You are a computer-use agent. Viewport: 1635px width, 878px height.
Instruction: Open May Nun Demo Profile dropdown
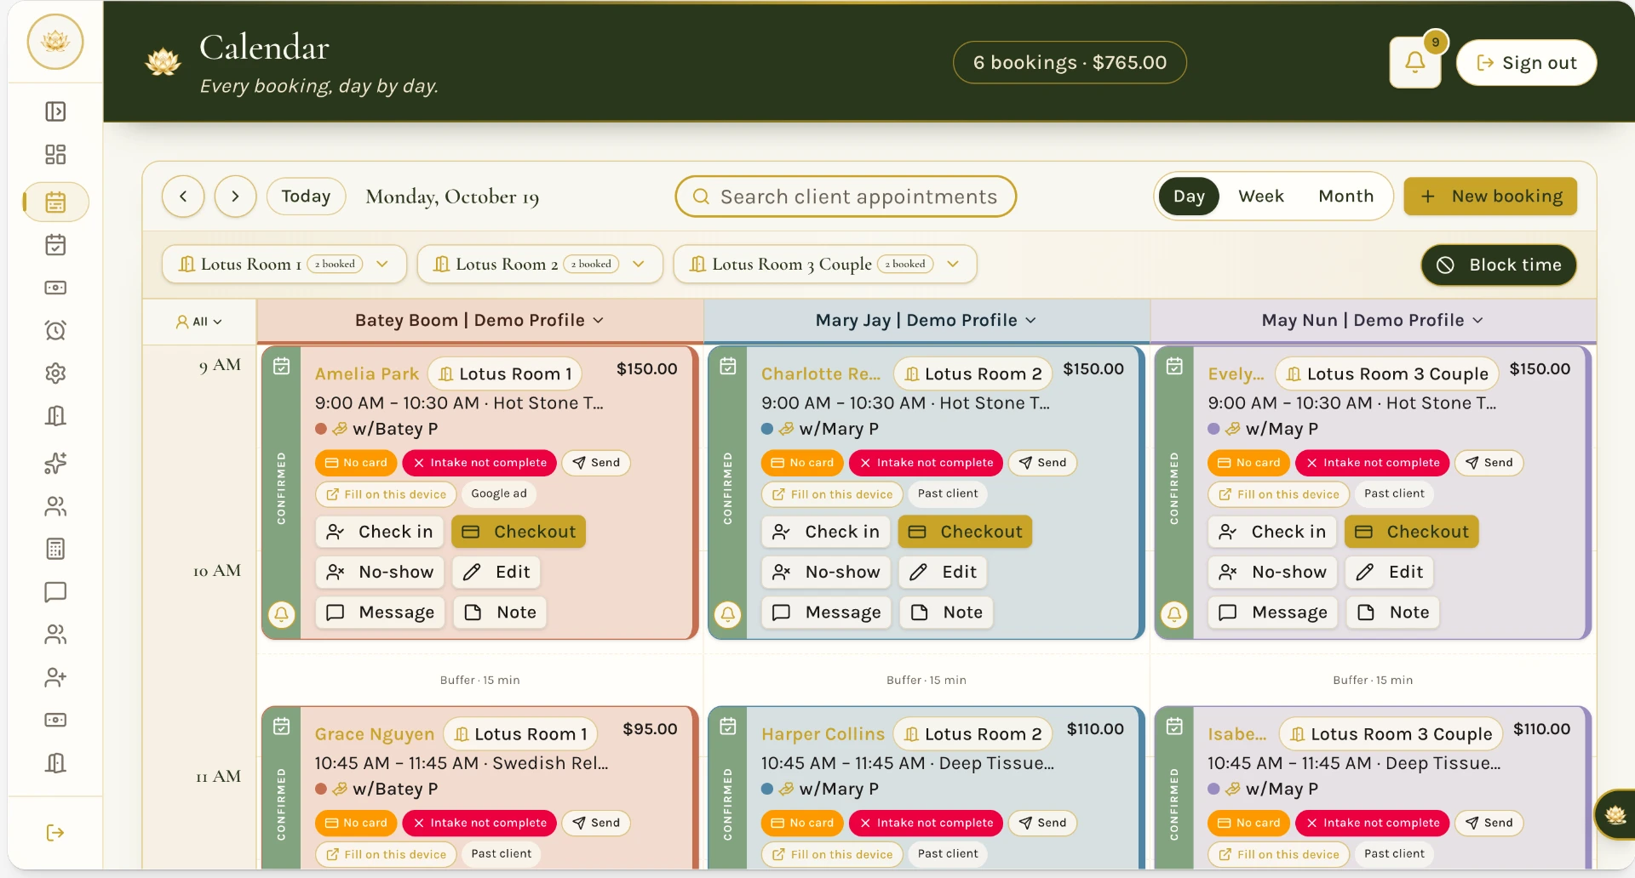click(1372, 320)
